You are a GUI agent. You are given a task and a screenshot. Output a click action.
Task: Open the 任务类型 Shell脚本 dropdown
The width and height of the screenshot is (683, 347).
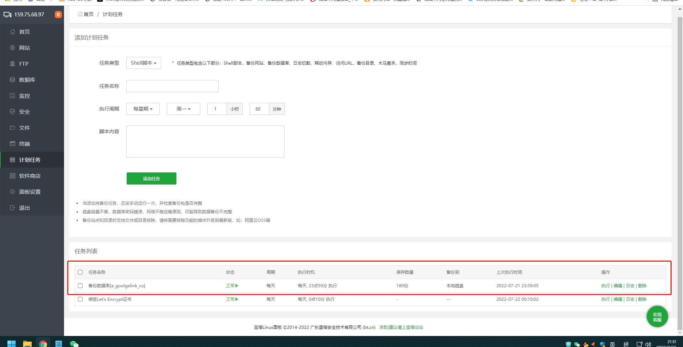click(x=144, y=63)
